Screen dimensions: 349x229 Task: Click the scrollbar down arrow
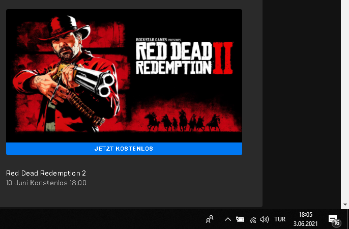(x=345, y=204)
